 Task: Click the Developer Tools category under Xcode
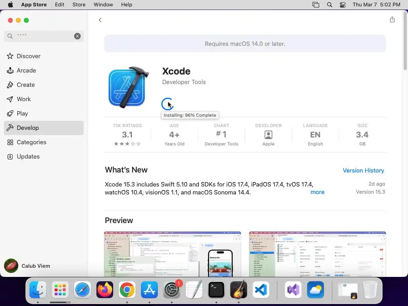pyautogui.click(x=184, y=82)
